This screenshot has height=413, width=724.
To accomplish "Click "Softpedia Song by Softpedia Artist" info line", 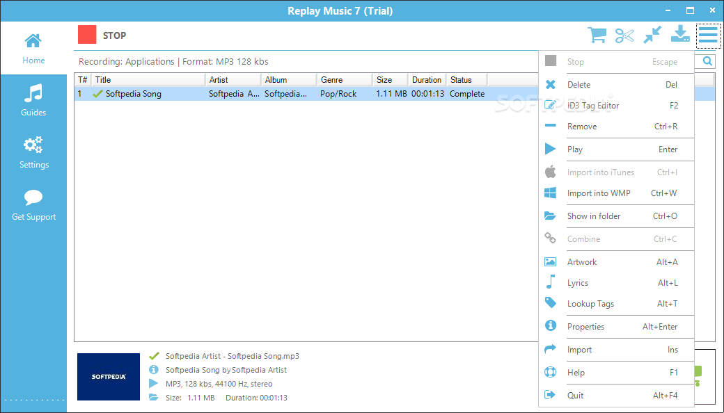I will click(226, 370).
